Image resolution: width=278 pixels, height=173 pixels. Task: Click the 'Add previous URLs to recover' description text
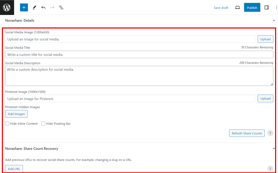[68, 160]
